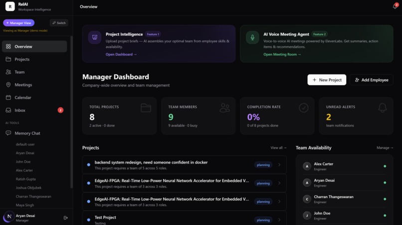Click the Team Members people icon
The image size is (402, 225).
[225, 108]
